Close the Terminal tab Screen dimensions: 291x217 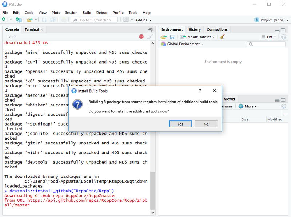pyautogui.click(x=42, y=30)
